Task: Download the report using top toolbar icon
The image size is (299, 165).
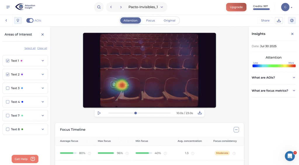Action: click(279, 20)
